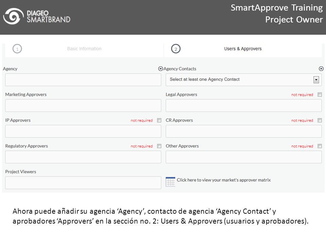This screenshot has height=245, width=326.
Task: Click 'not required' text beside IP Approvers
Action: [142, 120]
